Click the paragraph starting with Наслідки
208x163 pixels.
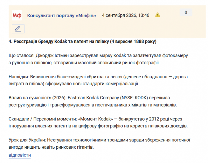98,80
